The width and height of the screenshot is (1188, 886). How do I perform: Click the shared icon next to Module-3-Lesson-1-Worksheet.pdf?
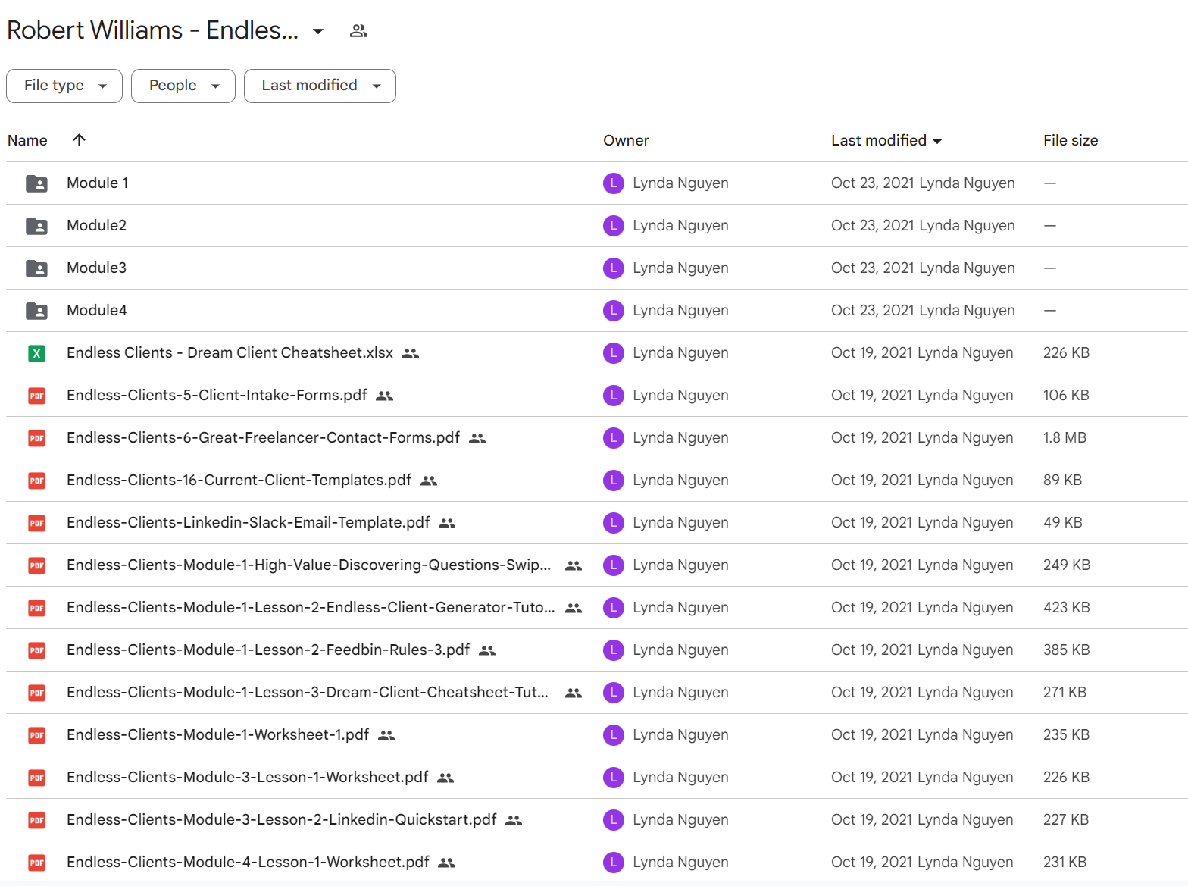tap(445, 778)
